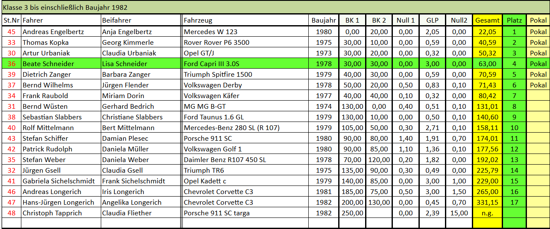Click driver name Andreas Engelbertz
Image resolution: width=550 pixels, height=229 pixels.
pyautogui.click(x=53, y=32)
